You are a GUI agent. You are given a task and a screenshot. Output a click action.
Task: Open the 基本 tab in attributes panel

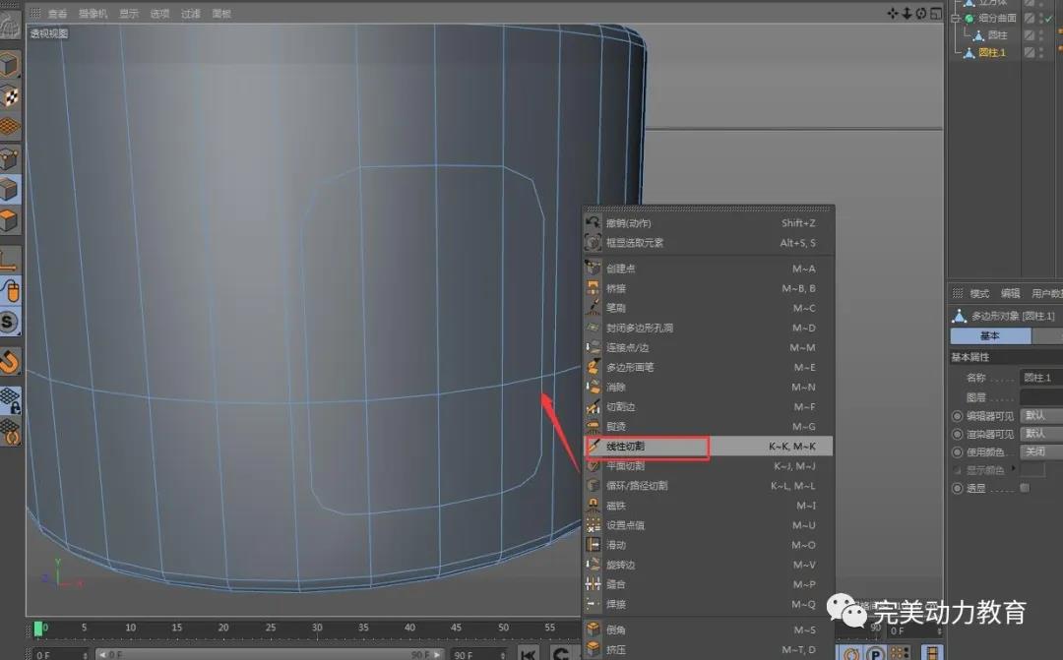[x=989, y=335]
